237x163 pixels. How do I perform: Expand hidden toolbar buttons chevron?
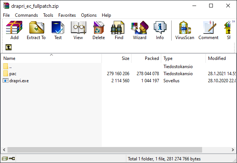[x=233, y=22]
